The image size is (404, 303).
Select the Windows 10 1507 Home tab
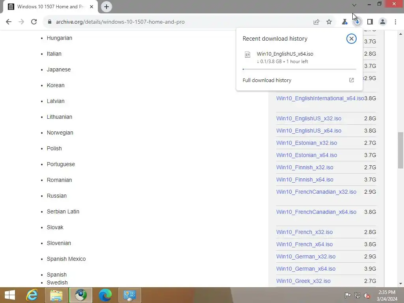(x=50, y=7)
